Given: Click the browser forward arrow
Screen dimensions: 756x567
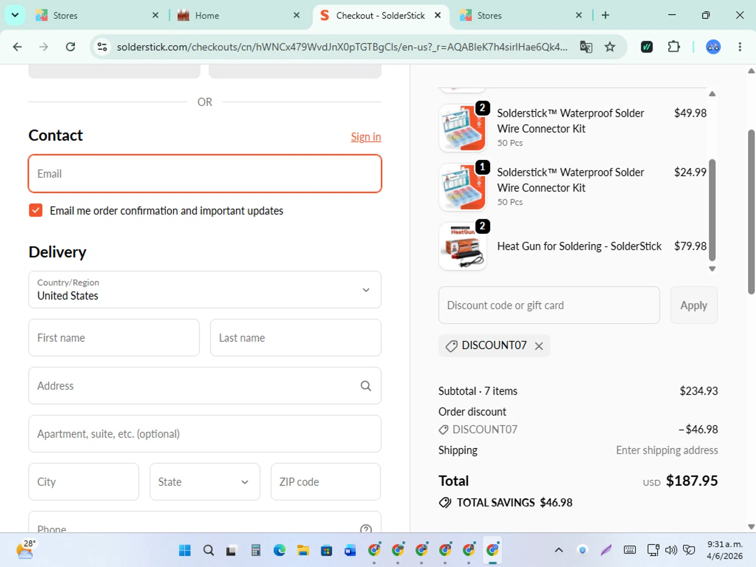Looking at the screenshot, I should coord(44,47).
